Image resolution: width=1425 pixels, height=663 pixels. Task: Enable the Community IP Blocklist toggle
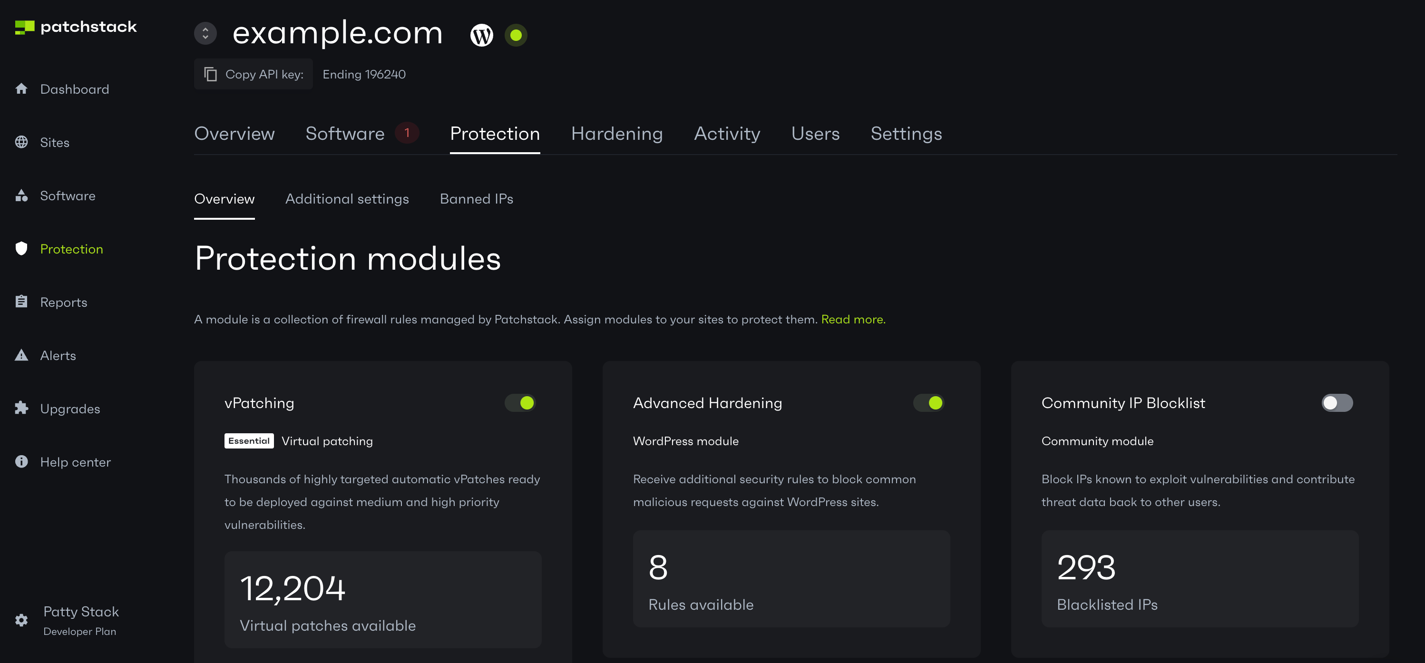(1337, 402)
